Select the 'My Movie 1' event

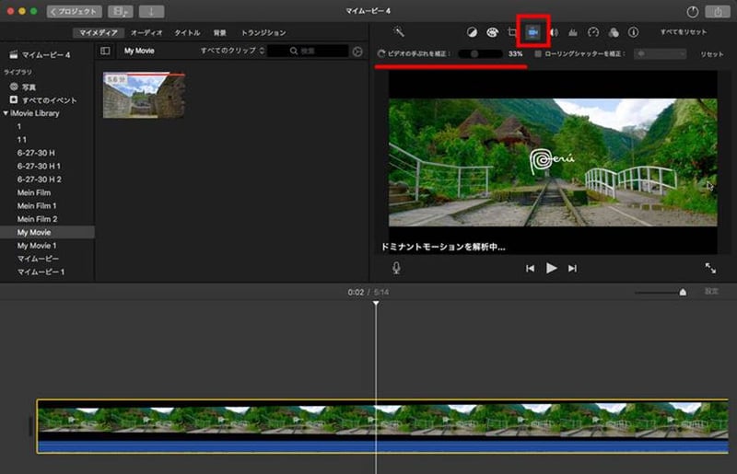37,246
